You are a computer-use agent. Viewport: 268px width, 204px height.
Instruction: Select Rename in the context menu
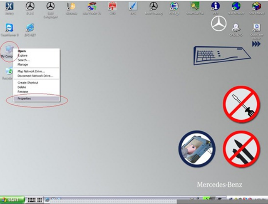click(x=23, y=92)
